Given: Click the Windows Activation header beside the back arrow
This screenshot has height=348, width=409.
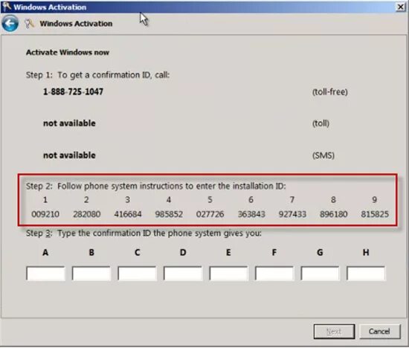Looking at the screenshot, I should click(x=76, y=24).
